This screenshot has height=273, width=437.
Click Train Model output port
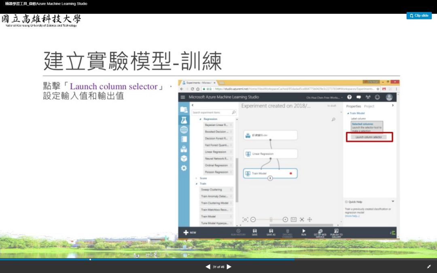(270, 178)
